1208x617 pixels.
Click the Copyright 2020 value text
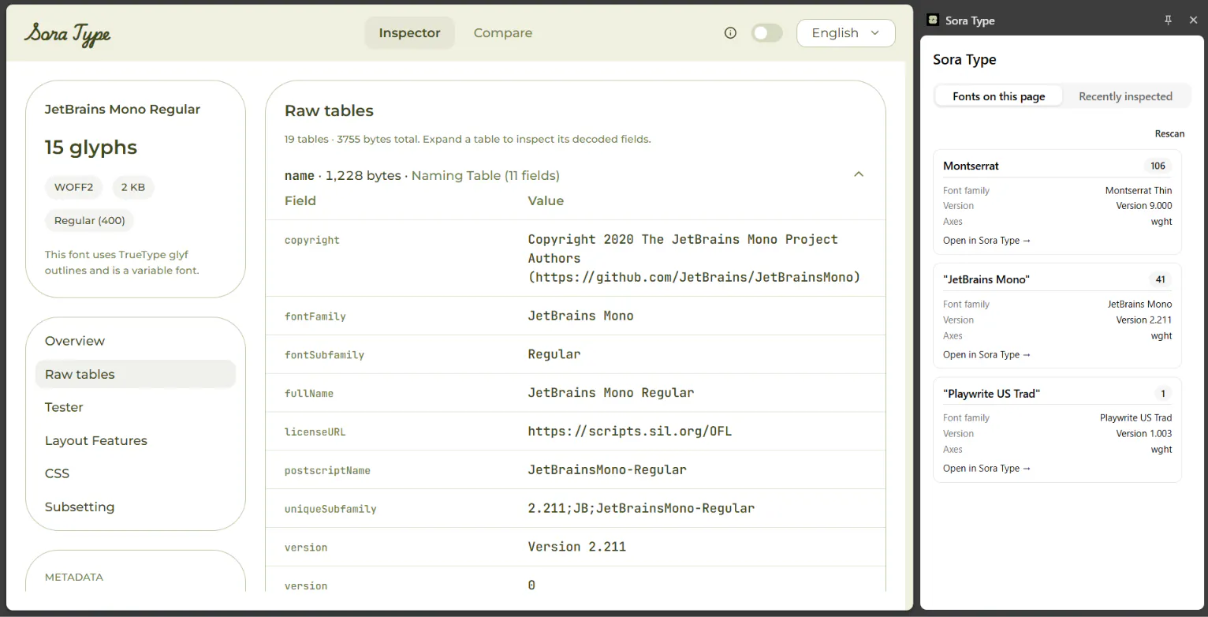pyautogui.click(x=694, y=258)
